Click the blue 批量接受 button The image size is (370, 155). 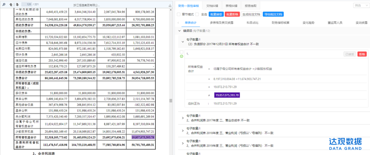(216, 14)
